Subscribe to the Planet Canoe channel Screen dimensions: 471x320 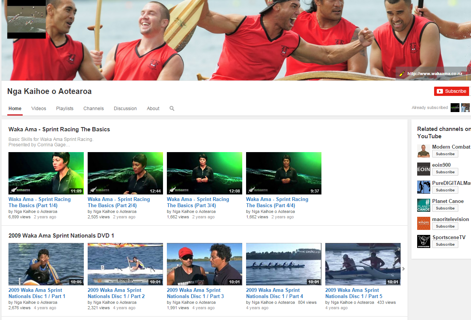[x=445, y=208]
